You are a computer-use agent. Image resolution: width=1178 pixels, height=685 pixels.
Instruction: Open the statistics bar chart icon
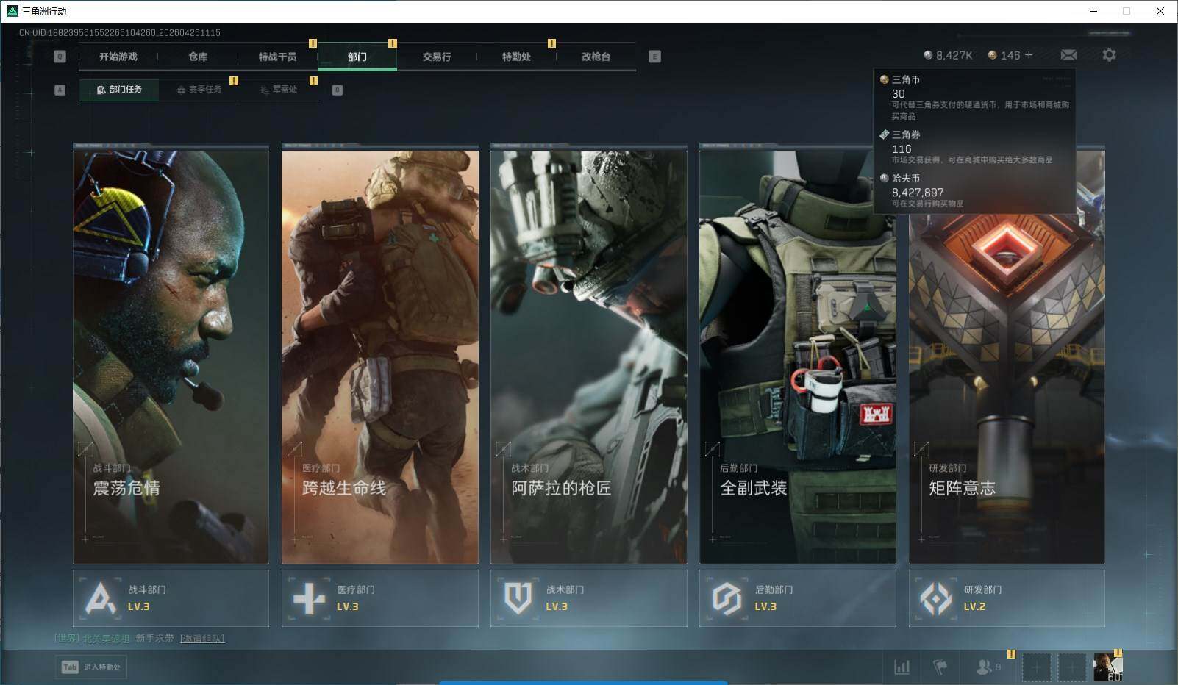(902, 667)
